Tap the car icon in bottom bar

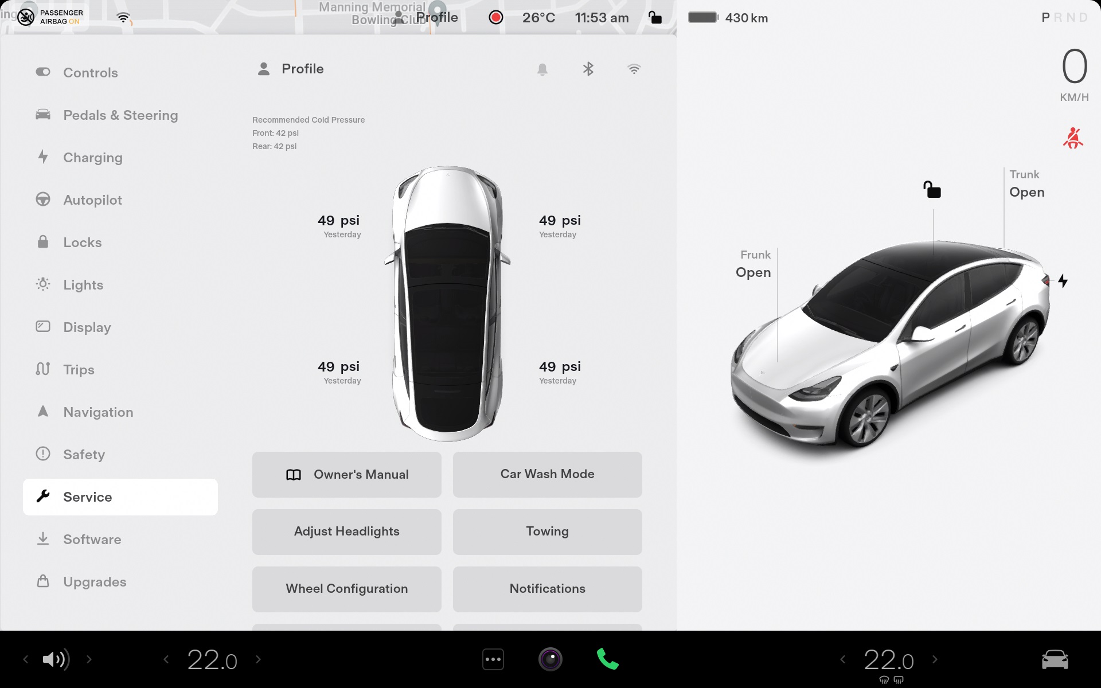[1055, 659]
